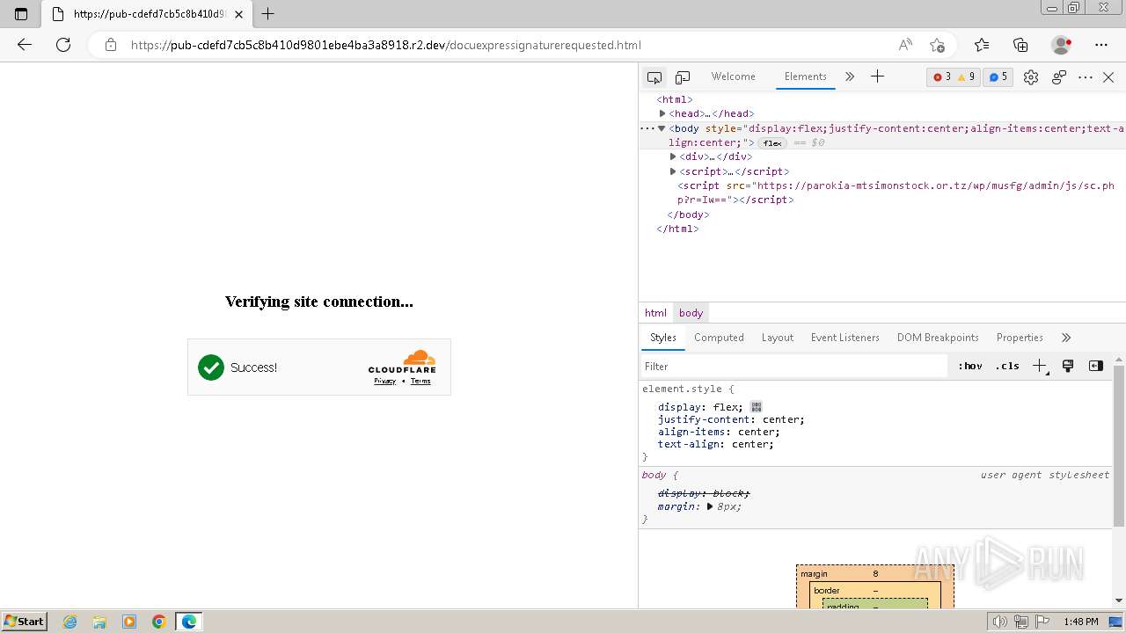
Task: Click the volume tray icon
Action: (x=1000, y=622)
